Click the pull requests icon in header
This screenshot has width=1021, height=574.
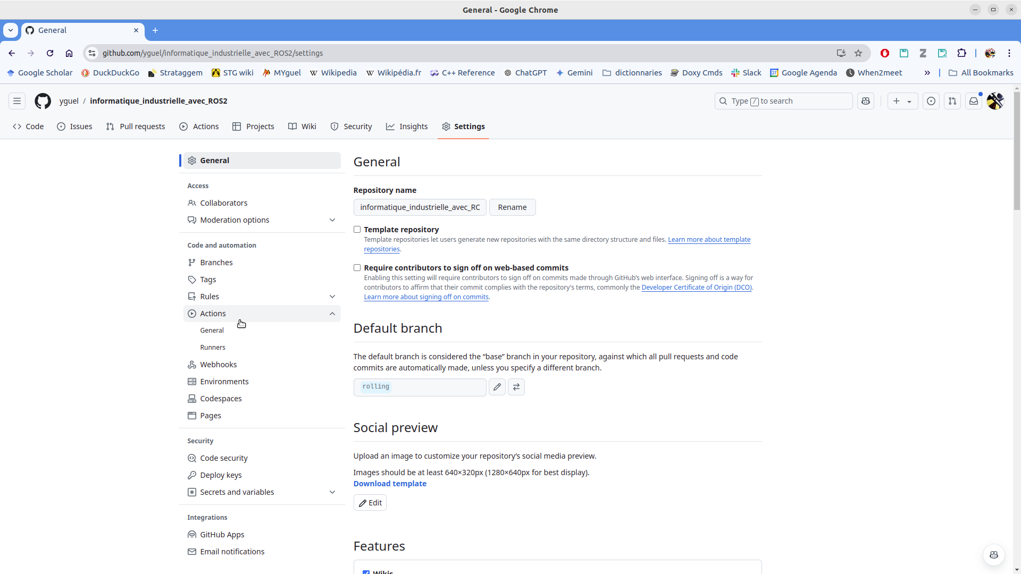(952, 101)
